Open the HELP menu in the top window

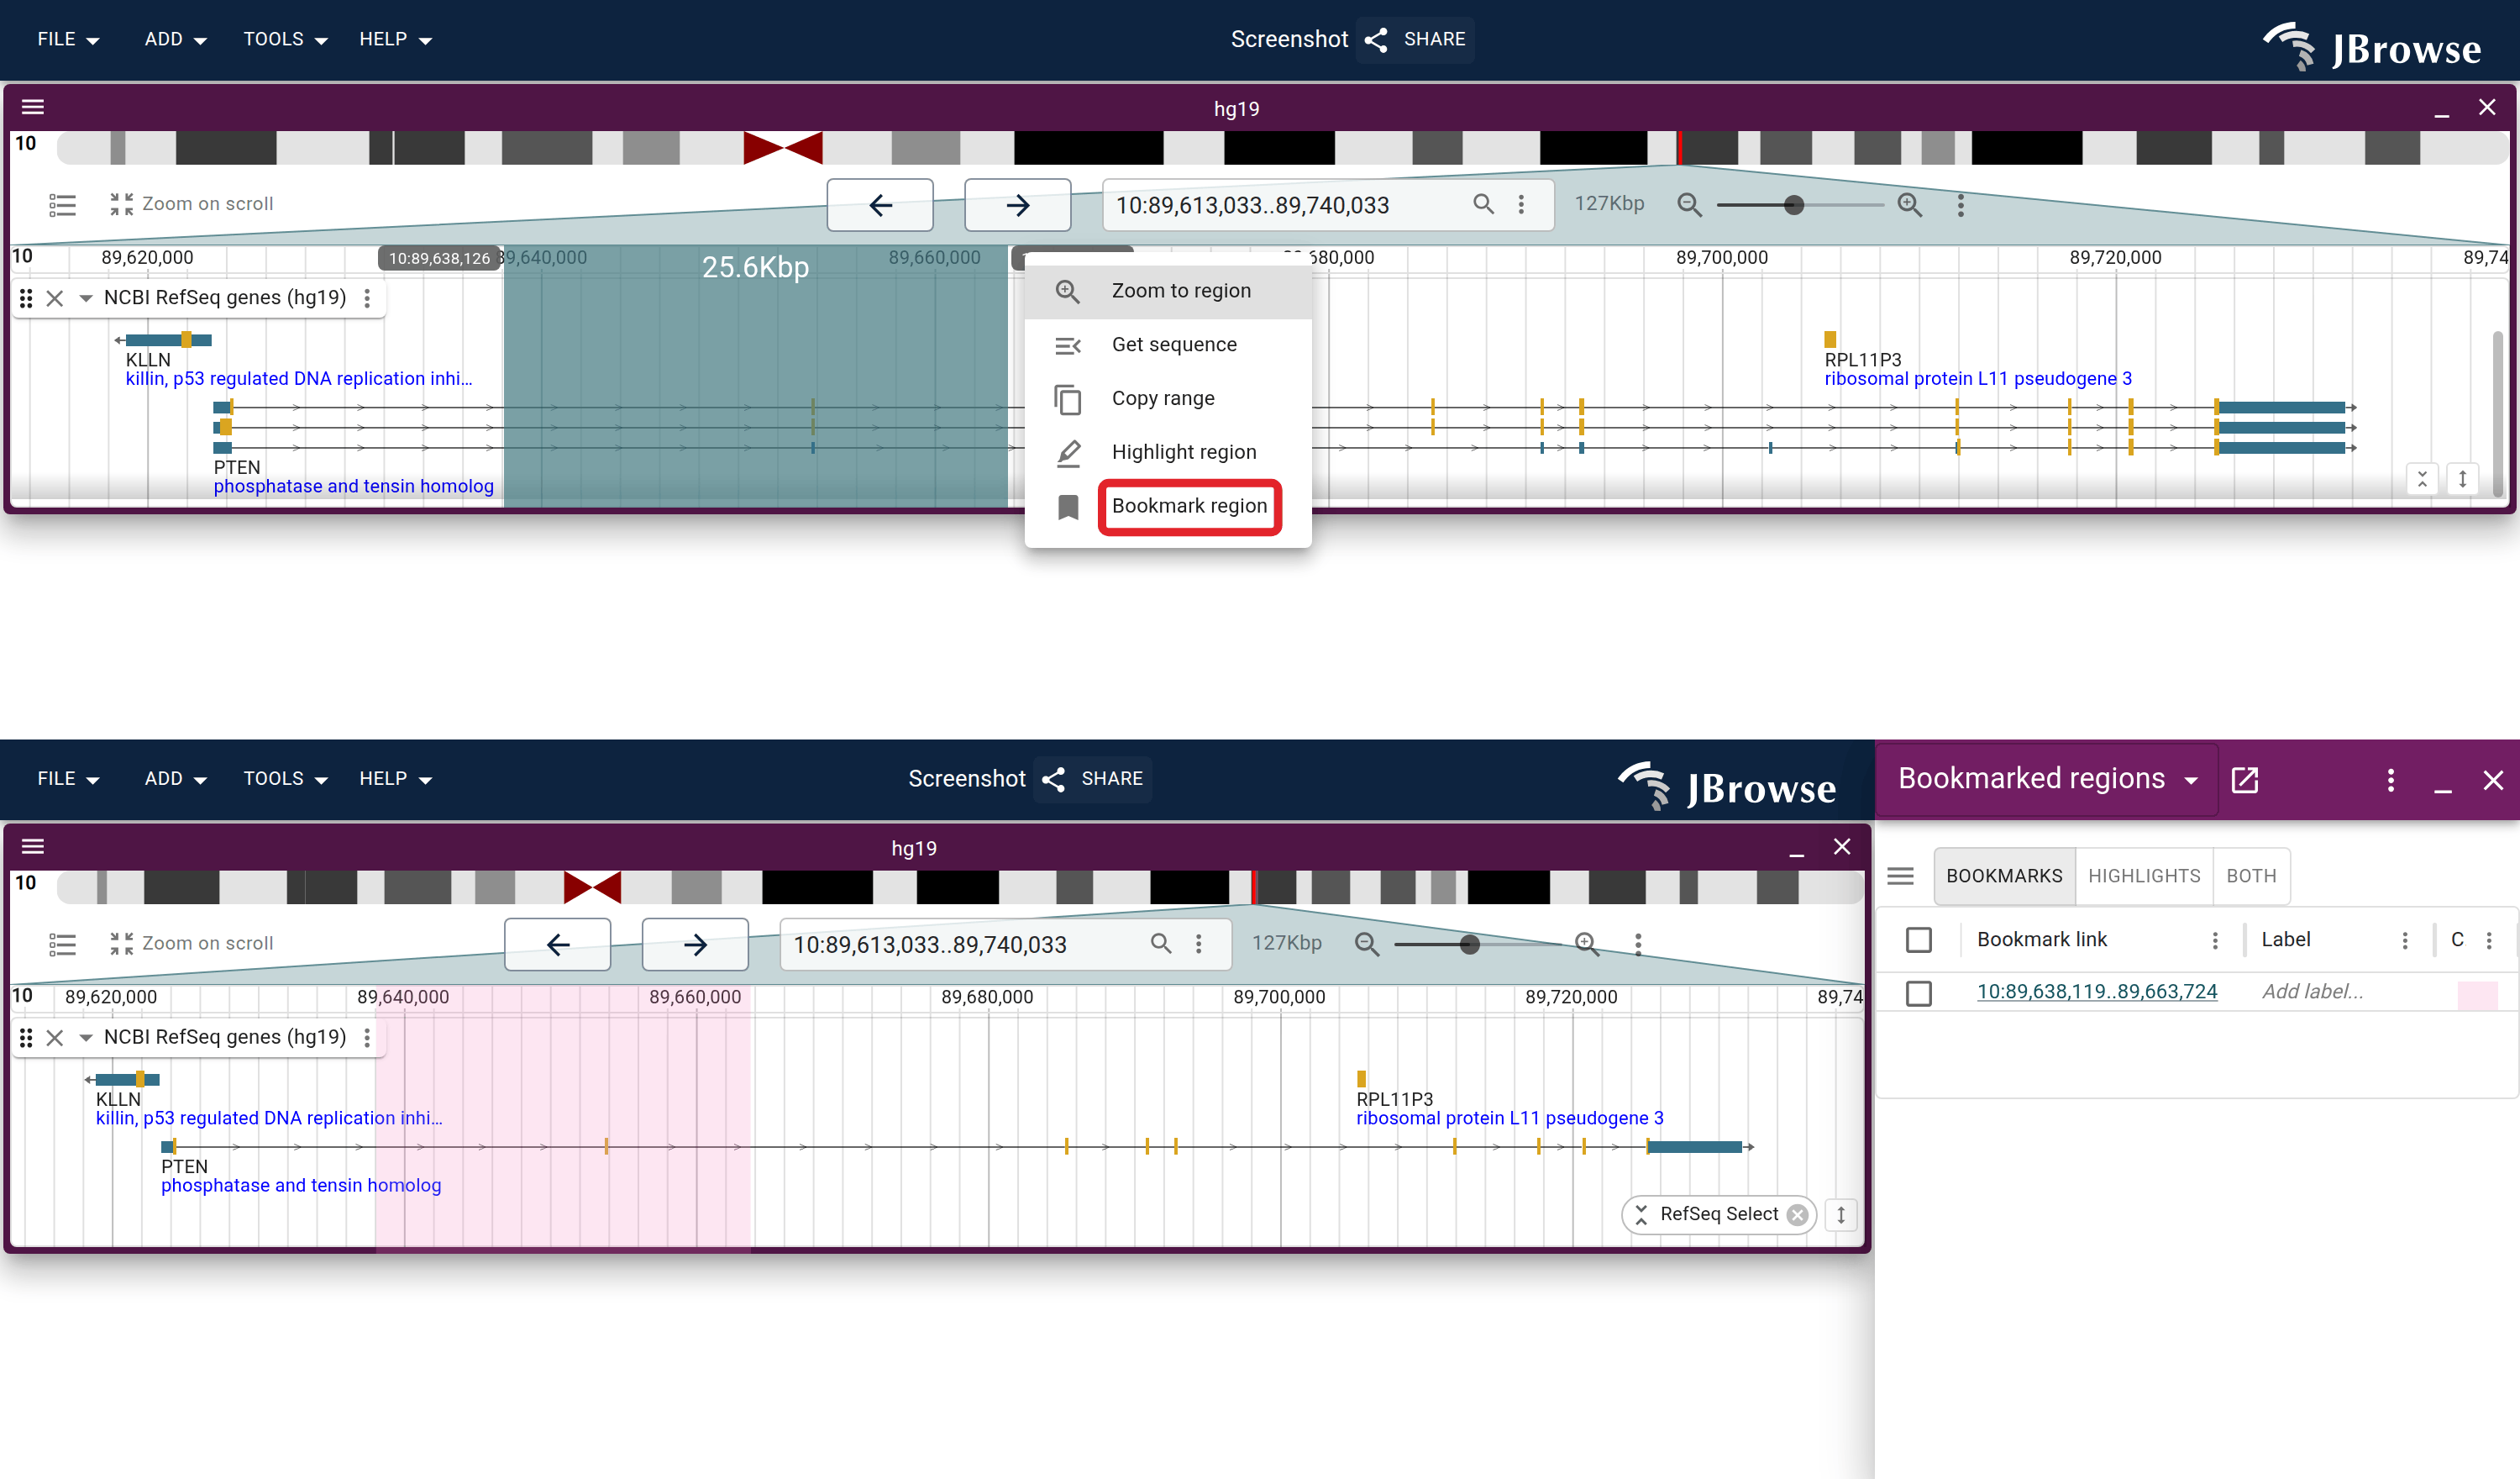pos(395,39)
